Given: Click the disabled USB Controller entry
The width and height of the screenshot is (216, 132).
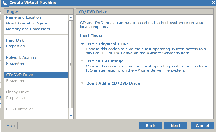Looking at the screenshot, I should tap(19, 109).
